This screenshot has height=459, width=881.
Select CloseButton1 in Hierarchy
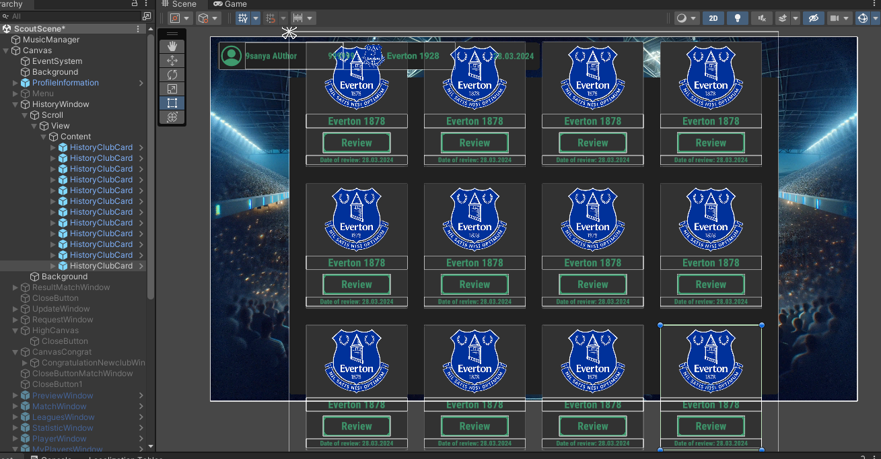(57, 384)
